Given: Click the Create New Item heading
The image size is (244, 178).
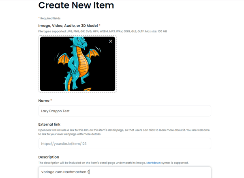Looking at the screenshot, I should pyautogui.click(x=76, y=5).
